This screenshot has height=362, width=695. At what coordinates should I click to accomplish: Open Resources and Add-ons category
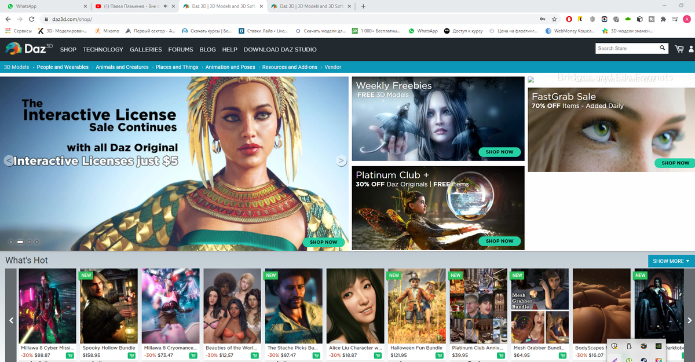(290, 67)
